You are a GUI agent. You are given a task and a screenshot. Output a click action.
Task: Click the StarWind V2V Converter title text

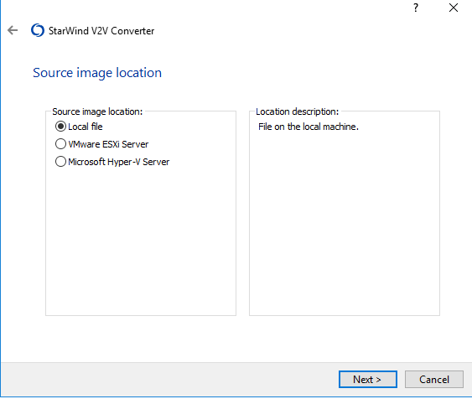click(x=101, y=31)
